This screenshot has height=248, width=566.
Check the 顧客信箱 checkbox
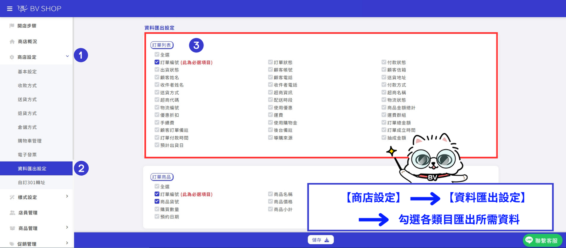tap(384, 70)
